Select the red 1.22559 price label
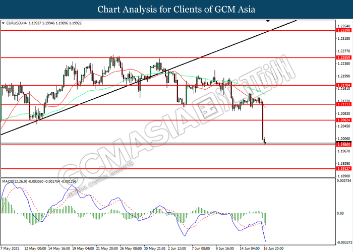Viewport: 353px width, 252px height. tap(343, 57)
